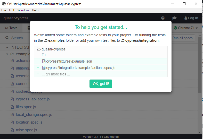Screen dimensions: 203x139
Task: Expand the 21 more files row
Action: pyautogui.click(x=56, y=74)
